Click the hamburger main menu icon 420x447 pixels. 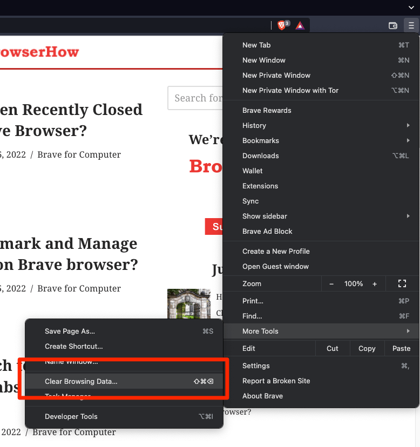(x=411, y=26)
